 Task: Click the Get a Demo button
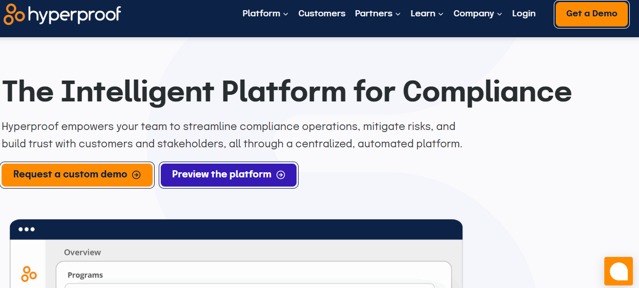[592, 14]
